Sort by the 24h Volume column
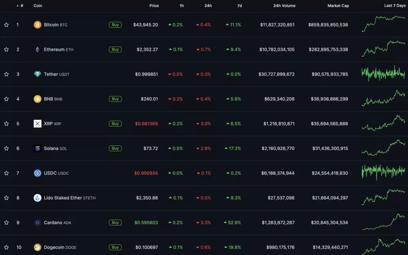Image resolution: width=408 pixels, height=255 pixels. coord(284,6)
